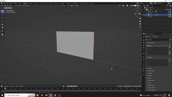
Task: Switch to the Shading workspace tab
Action: pyautogui.click(x=56, y=4)
